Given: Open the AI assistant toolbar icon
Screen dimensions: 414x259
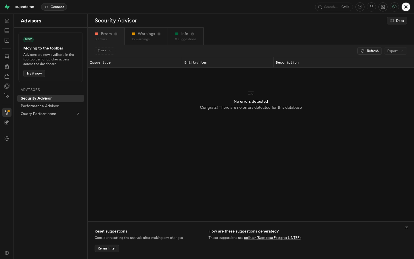Looking at the screenshot, I should (394, 7).
